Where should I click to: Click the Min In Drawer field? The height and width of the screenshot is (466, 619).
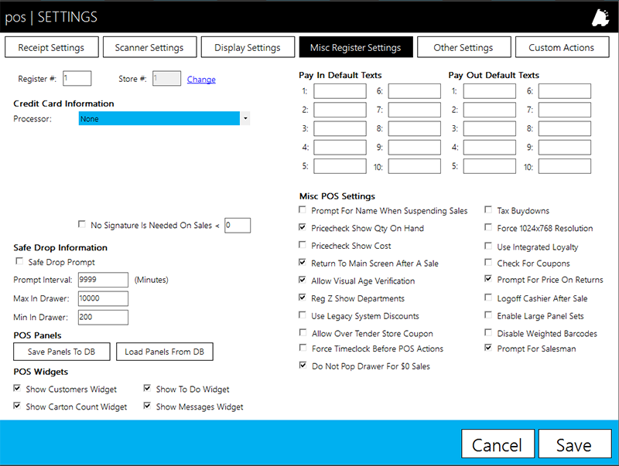tap(103, 318)
